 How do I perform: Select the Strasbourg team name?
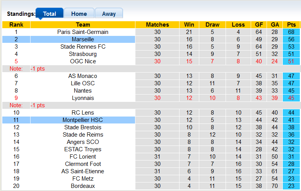pos(83,54)
